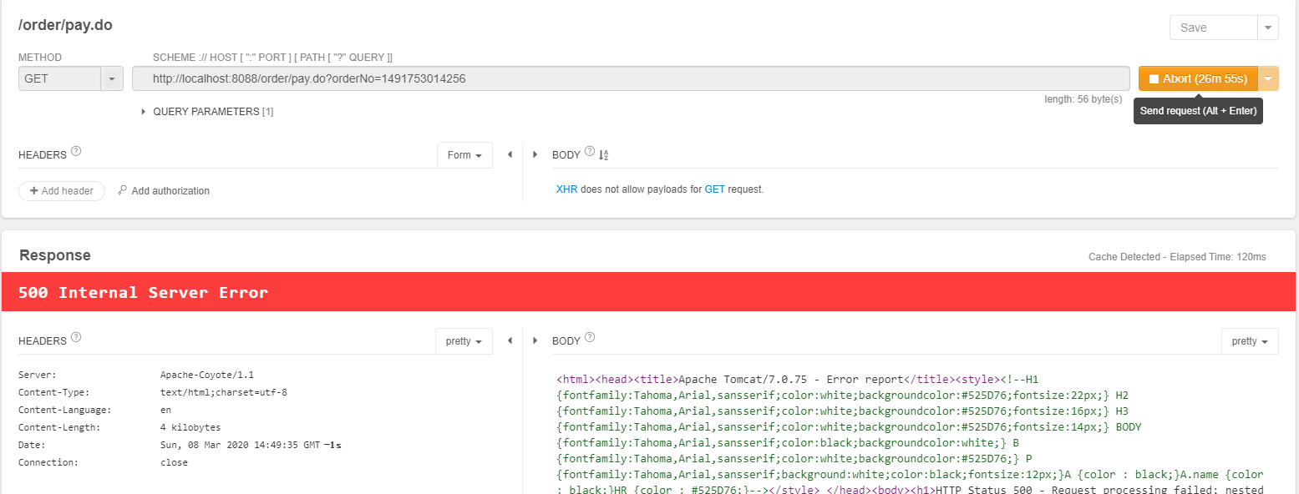Click the Content-Type: header name
The image size is (1299, 494).
53,392
